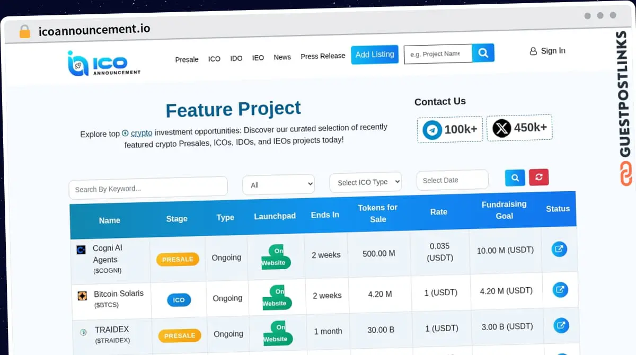Click the icoannouncement.io address bar URL
The width and height of the screenshot is (636, 355).
[94, 30]
